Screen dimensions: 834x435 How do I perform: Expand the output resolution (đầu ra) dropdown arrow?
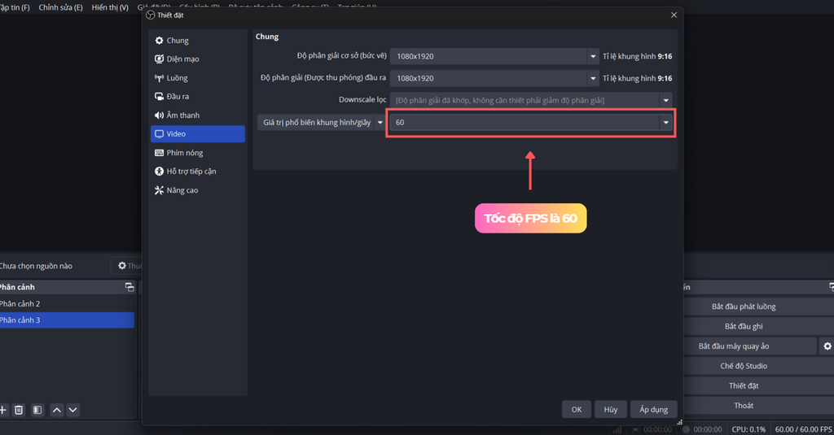click(x=593, y=79)
